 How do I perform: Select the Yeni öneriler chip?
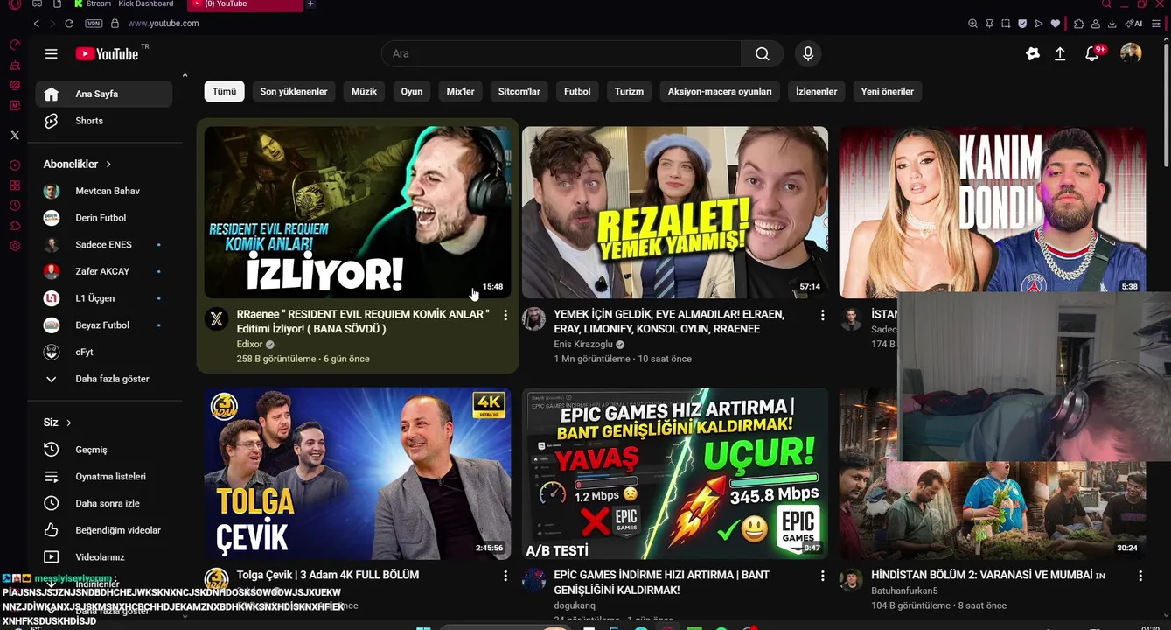click(888, 91)
